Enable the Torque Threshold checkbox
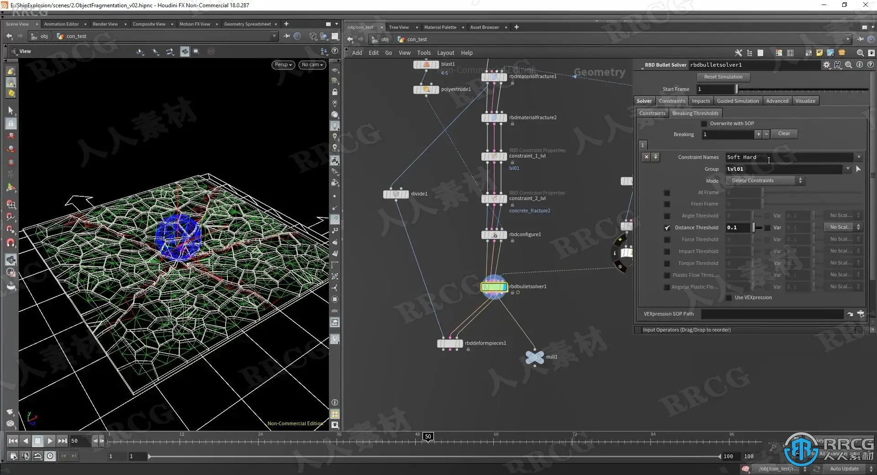The width and height of the screenshot is (877, 475). click(667, 264)
